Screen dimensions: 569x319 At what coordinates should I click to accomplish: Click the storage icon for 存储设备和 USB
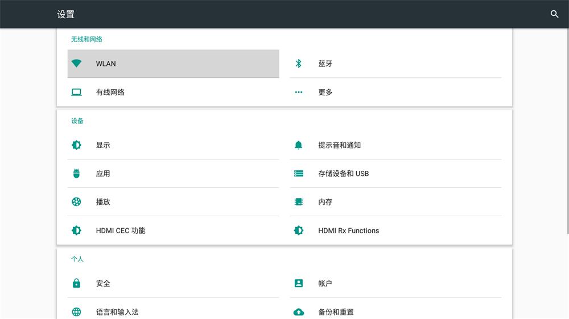pos(298,174)
